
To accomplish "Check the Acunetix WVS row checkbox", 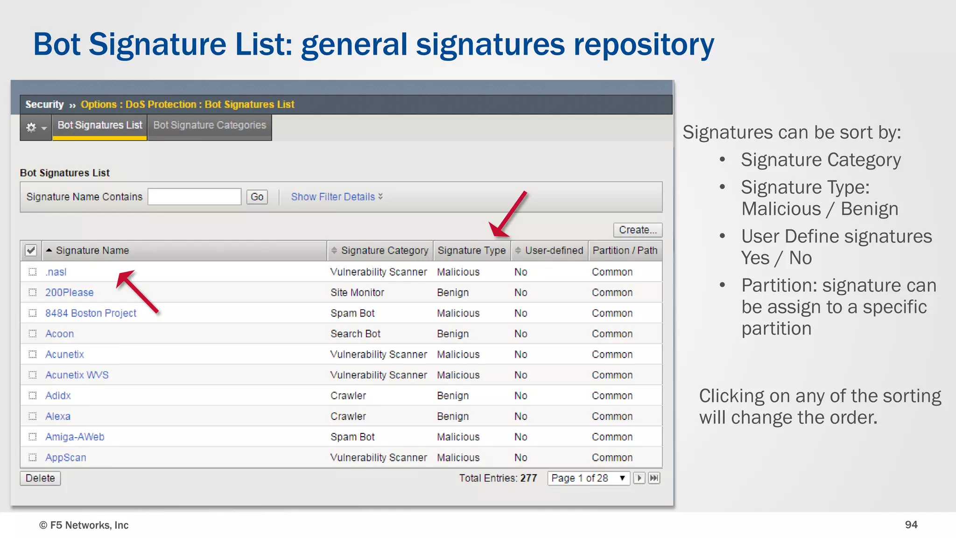I will (x=33, y=375).
